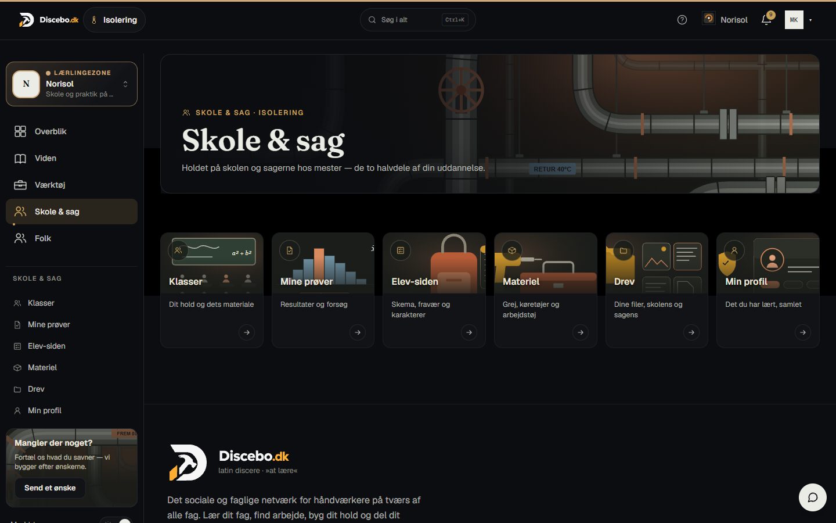Open the Elev-siden card thumbnail
The height and width of the screenshot is (523, 836).
click(434, 263)
